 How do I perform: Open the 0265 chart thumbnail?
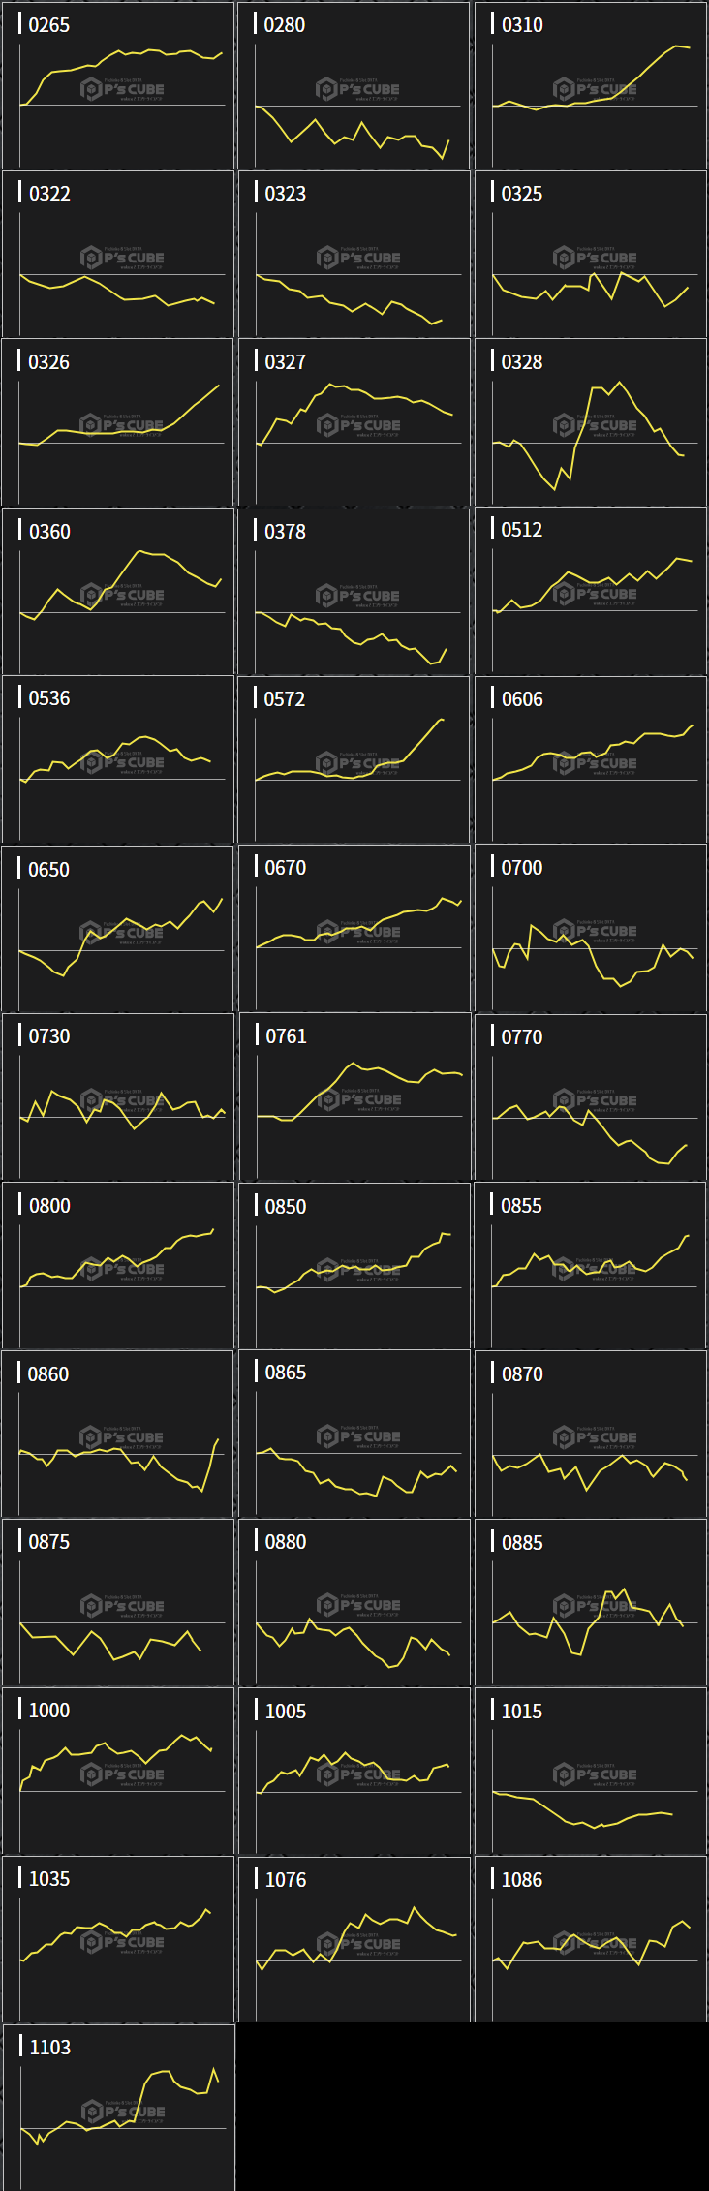pos(118,86)
